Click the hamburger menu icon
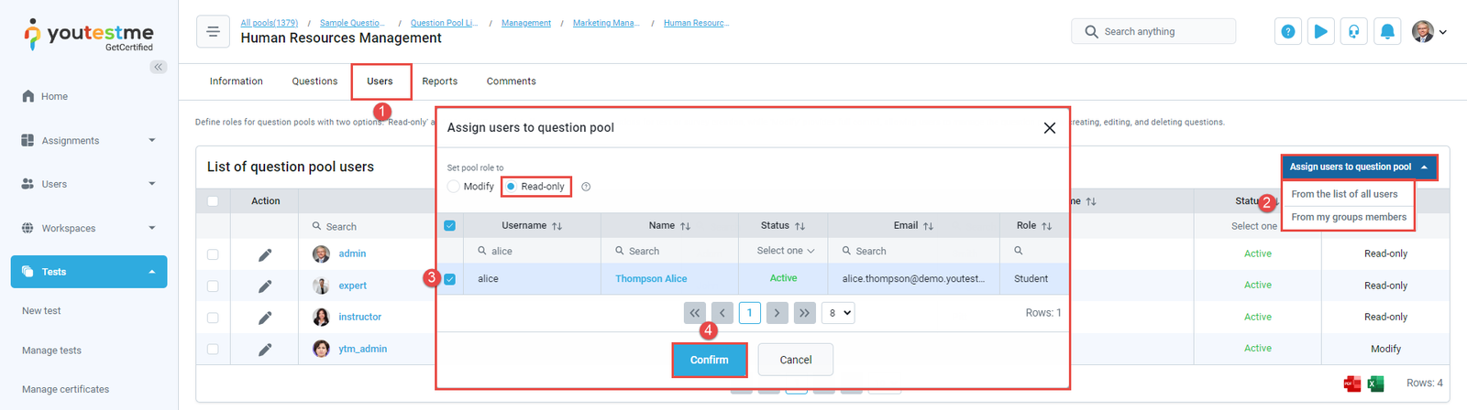This screenshot has width=1467, height=410. pyautogui.click(x=213, y=31)
